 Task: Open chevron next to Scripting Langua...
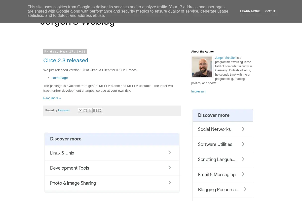[x=243, y=159]
